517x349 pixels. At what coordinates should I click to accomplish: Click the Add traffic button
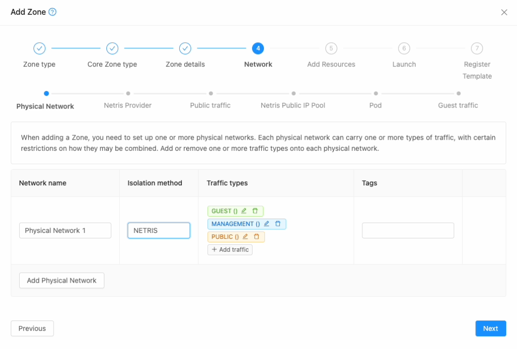230,250
